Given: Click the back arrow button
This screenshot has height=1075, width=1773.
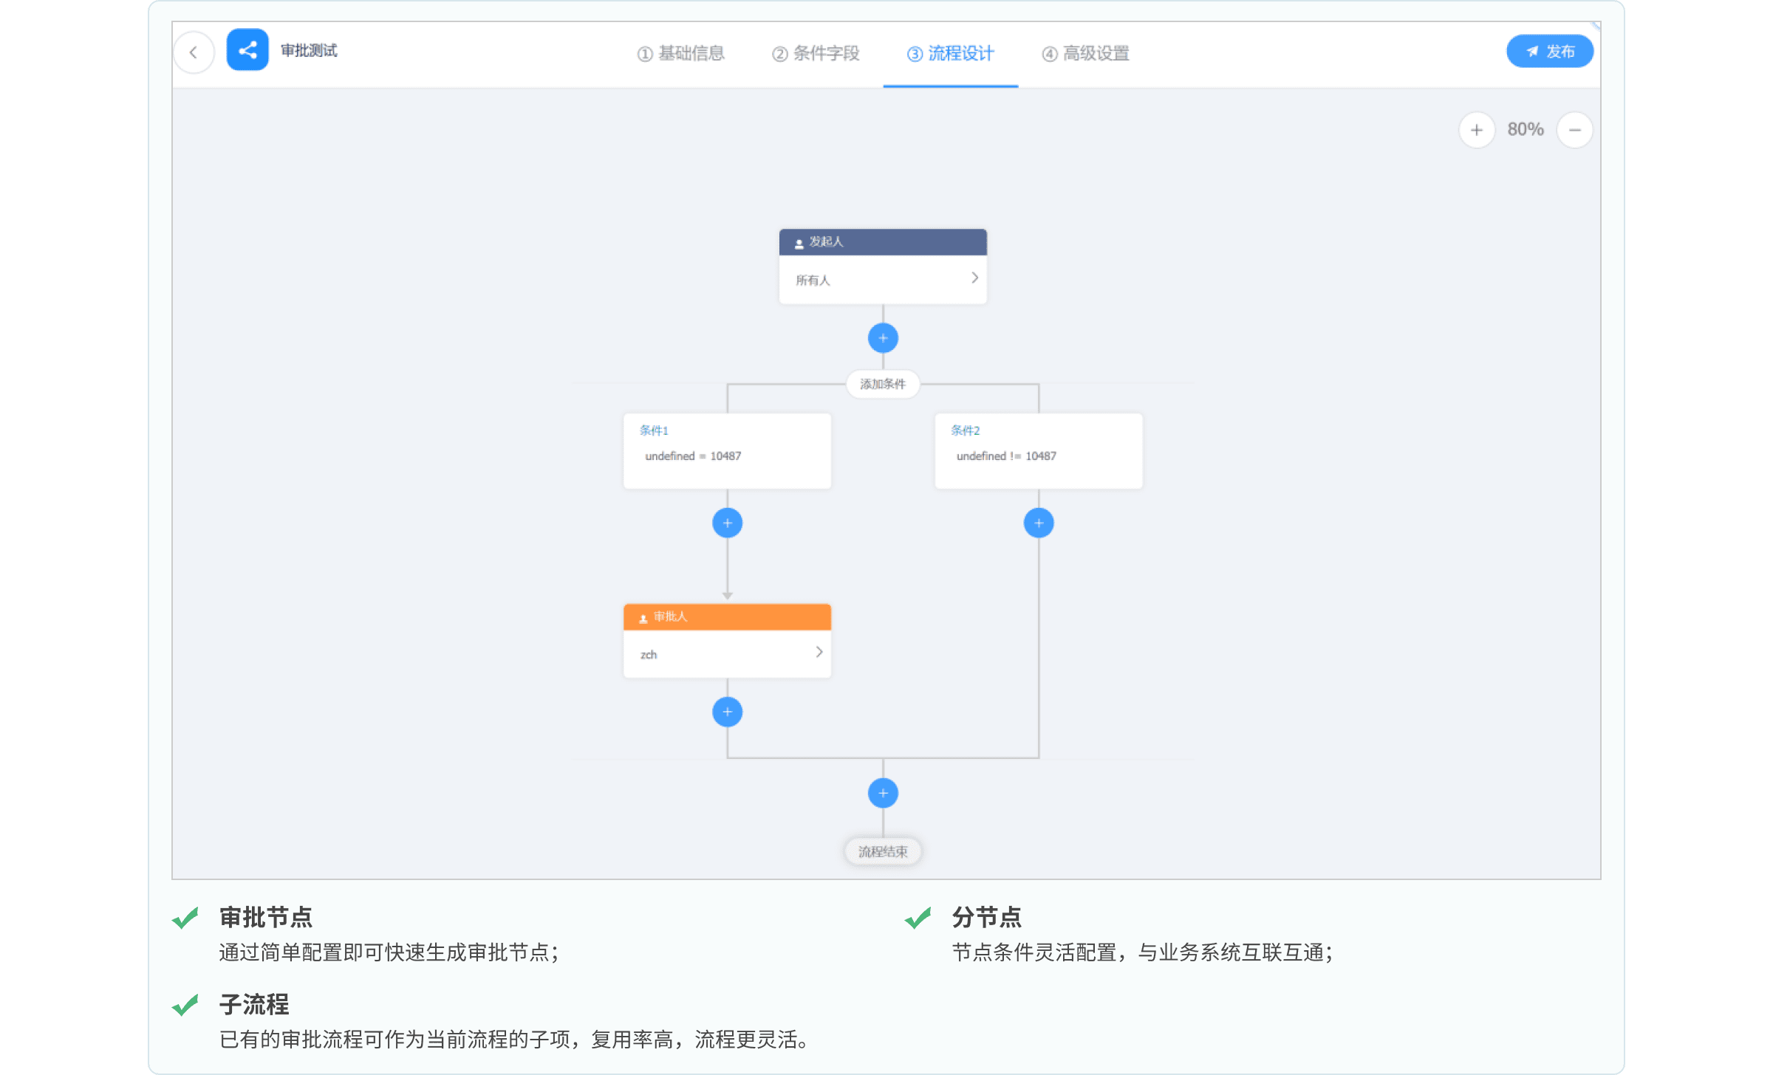Looking at the screenshot, I should point(194,52).
